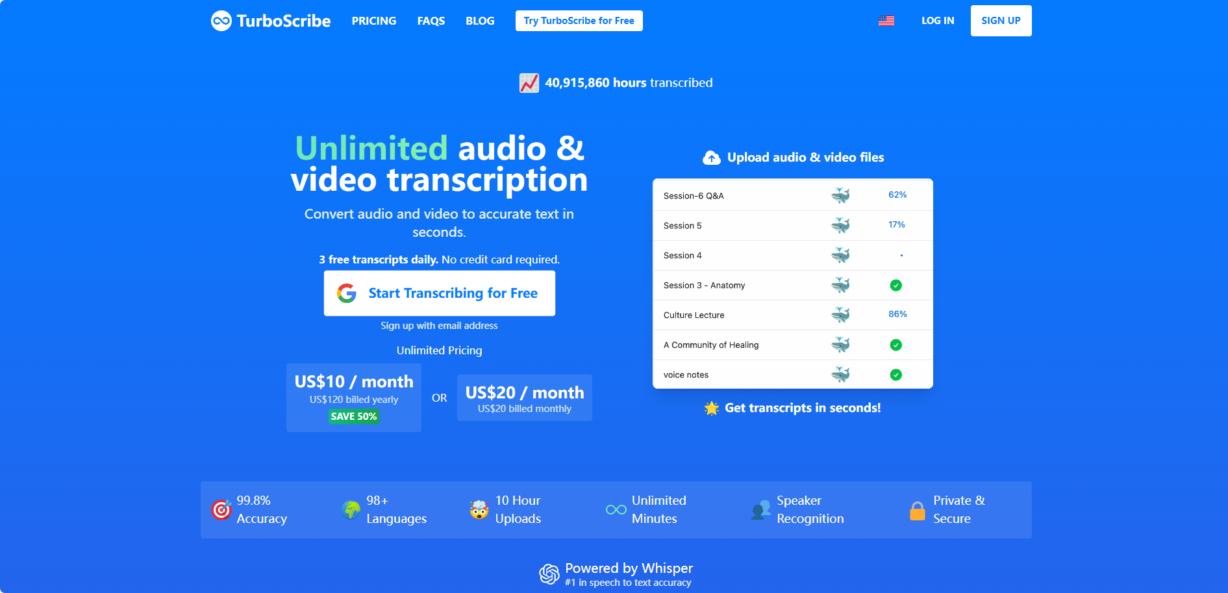The width and height of the screenshot is (1228, 593).
Task: Click the 98+ Languages label
Action: (397, 510)
